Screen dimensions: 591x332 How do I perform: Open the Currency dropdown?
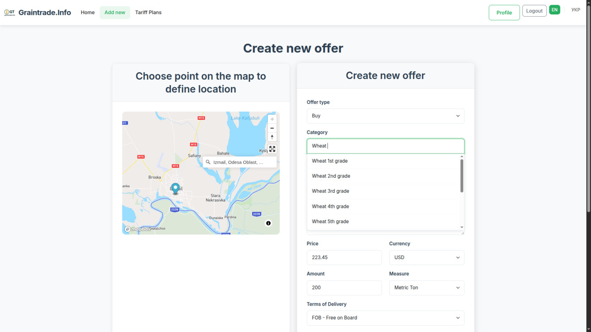[426, 257]
